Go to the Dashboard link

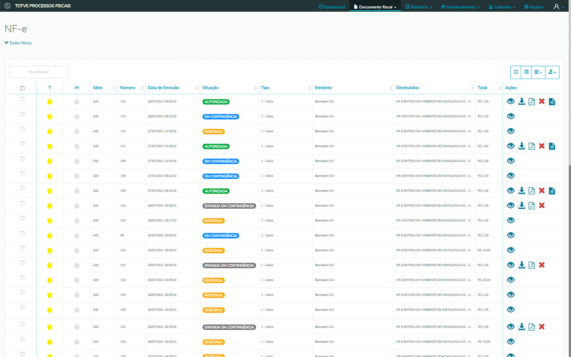332,7
